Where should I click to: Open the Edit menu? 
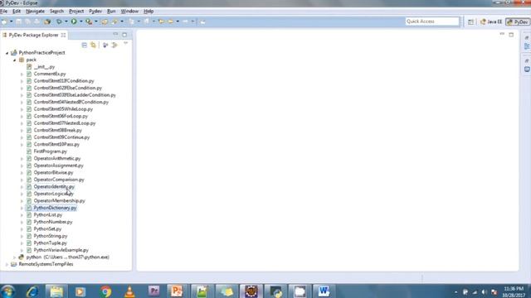(x=17, y=11)
